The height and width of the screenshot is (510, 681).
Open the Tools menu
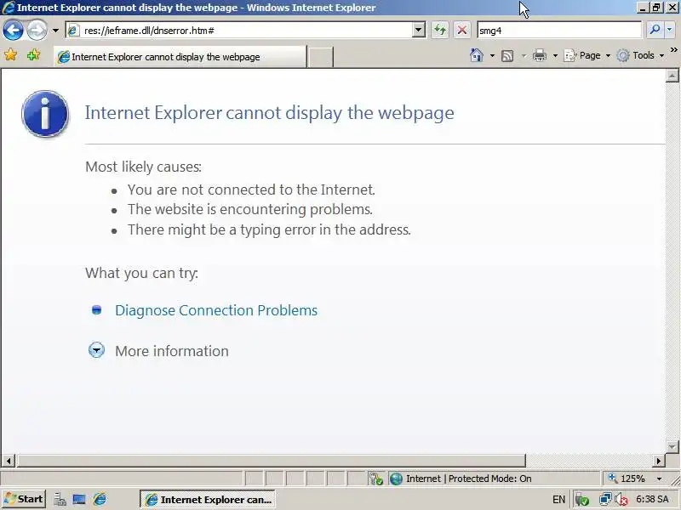click(641, 55)
